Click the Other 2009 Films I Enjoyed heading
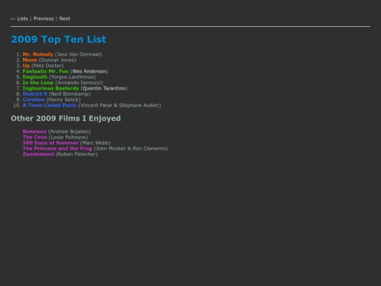This screenshot has width=381, height=286. tap(66, 118)
